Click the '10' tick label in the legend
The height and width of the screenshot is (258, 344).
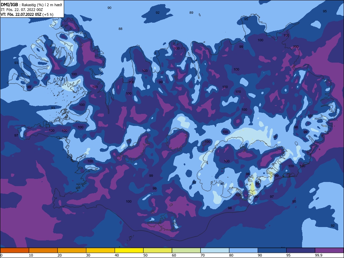pyautogui.click(x=31, y=255)
